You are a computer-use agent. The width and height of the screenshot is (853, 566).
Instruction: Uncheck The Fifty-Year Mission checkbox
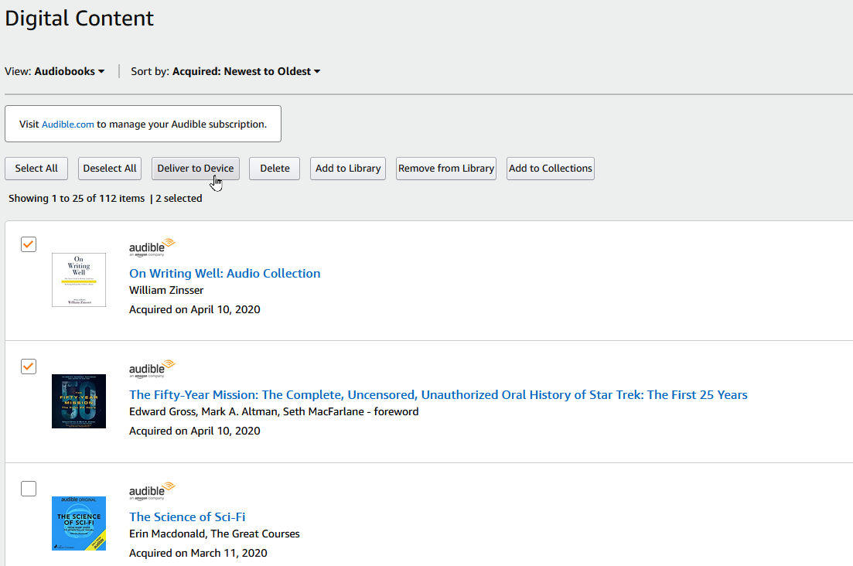[x=29, y=366]
